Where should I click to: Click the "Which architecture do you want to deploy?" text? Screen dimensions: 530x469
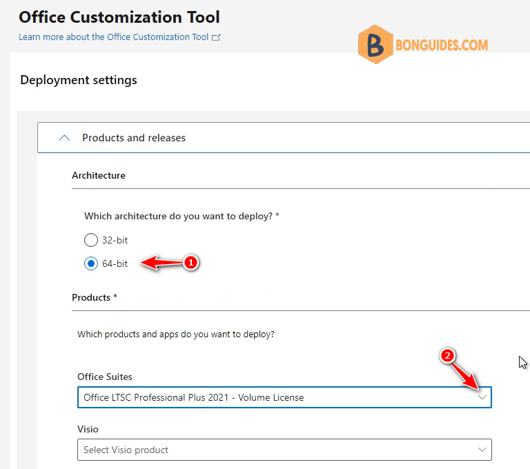178,217
